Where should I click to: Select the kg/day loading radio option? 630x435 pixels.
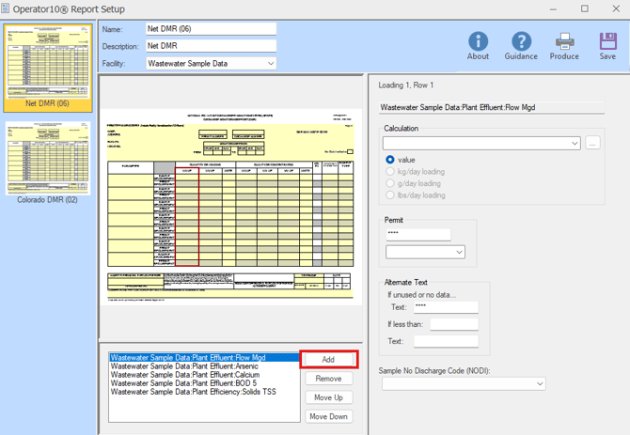(391, 172)
